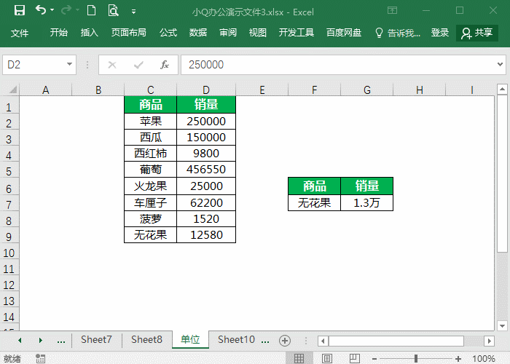Open the 开发工具 tab

coord(297,33)
